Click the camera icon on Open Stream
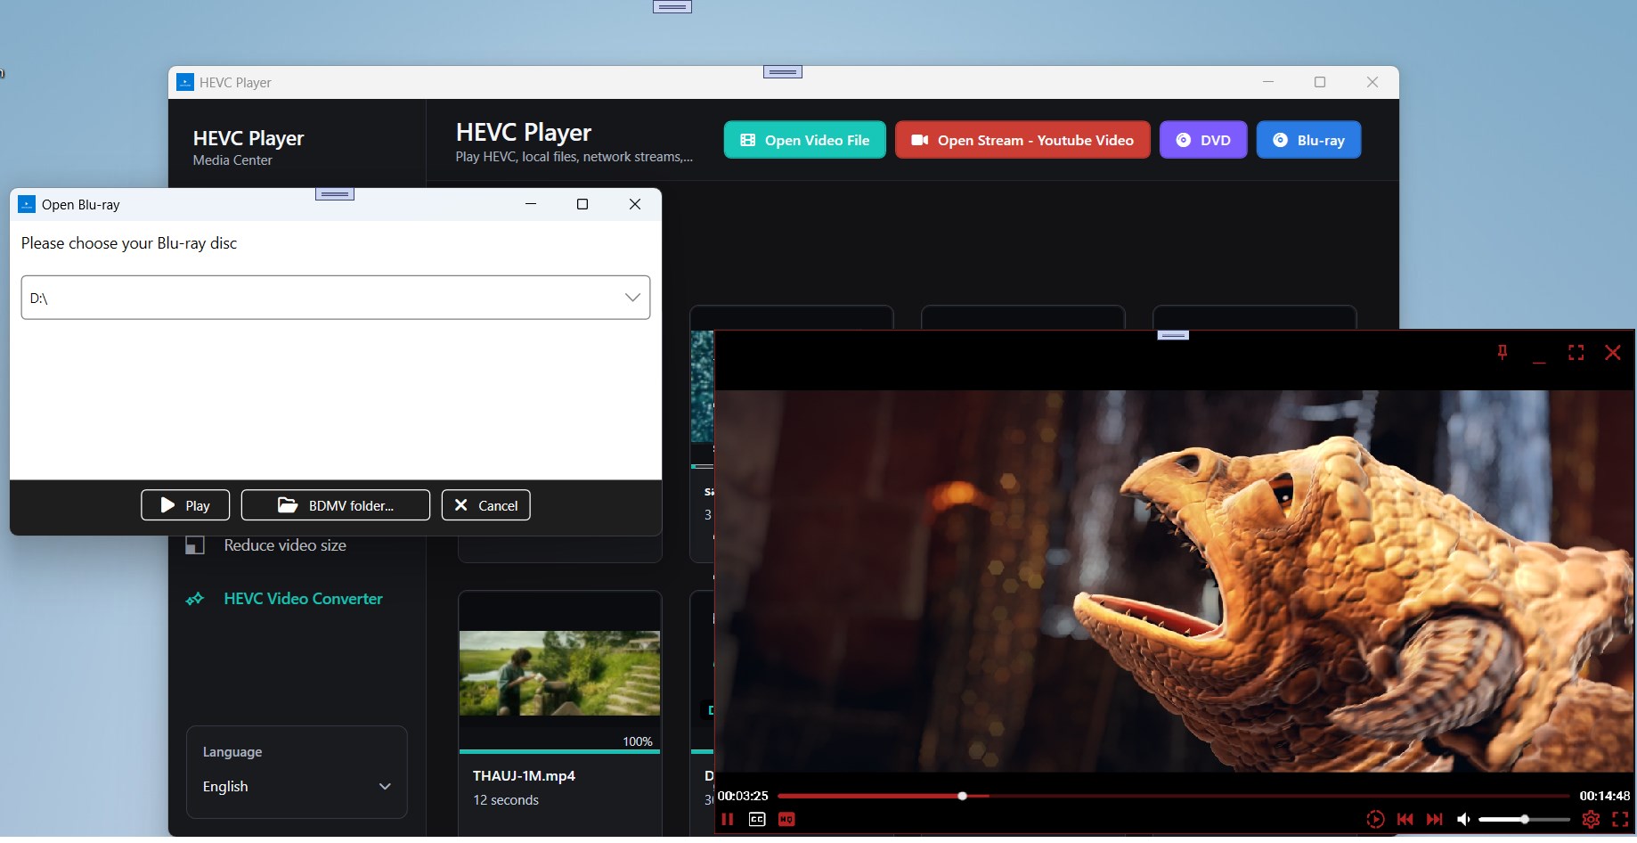The width and height of the screenshot is (1637, 843). 920,140
